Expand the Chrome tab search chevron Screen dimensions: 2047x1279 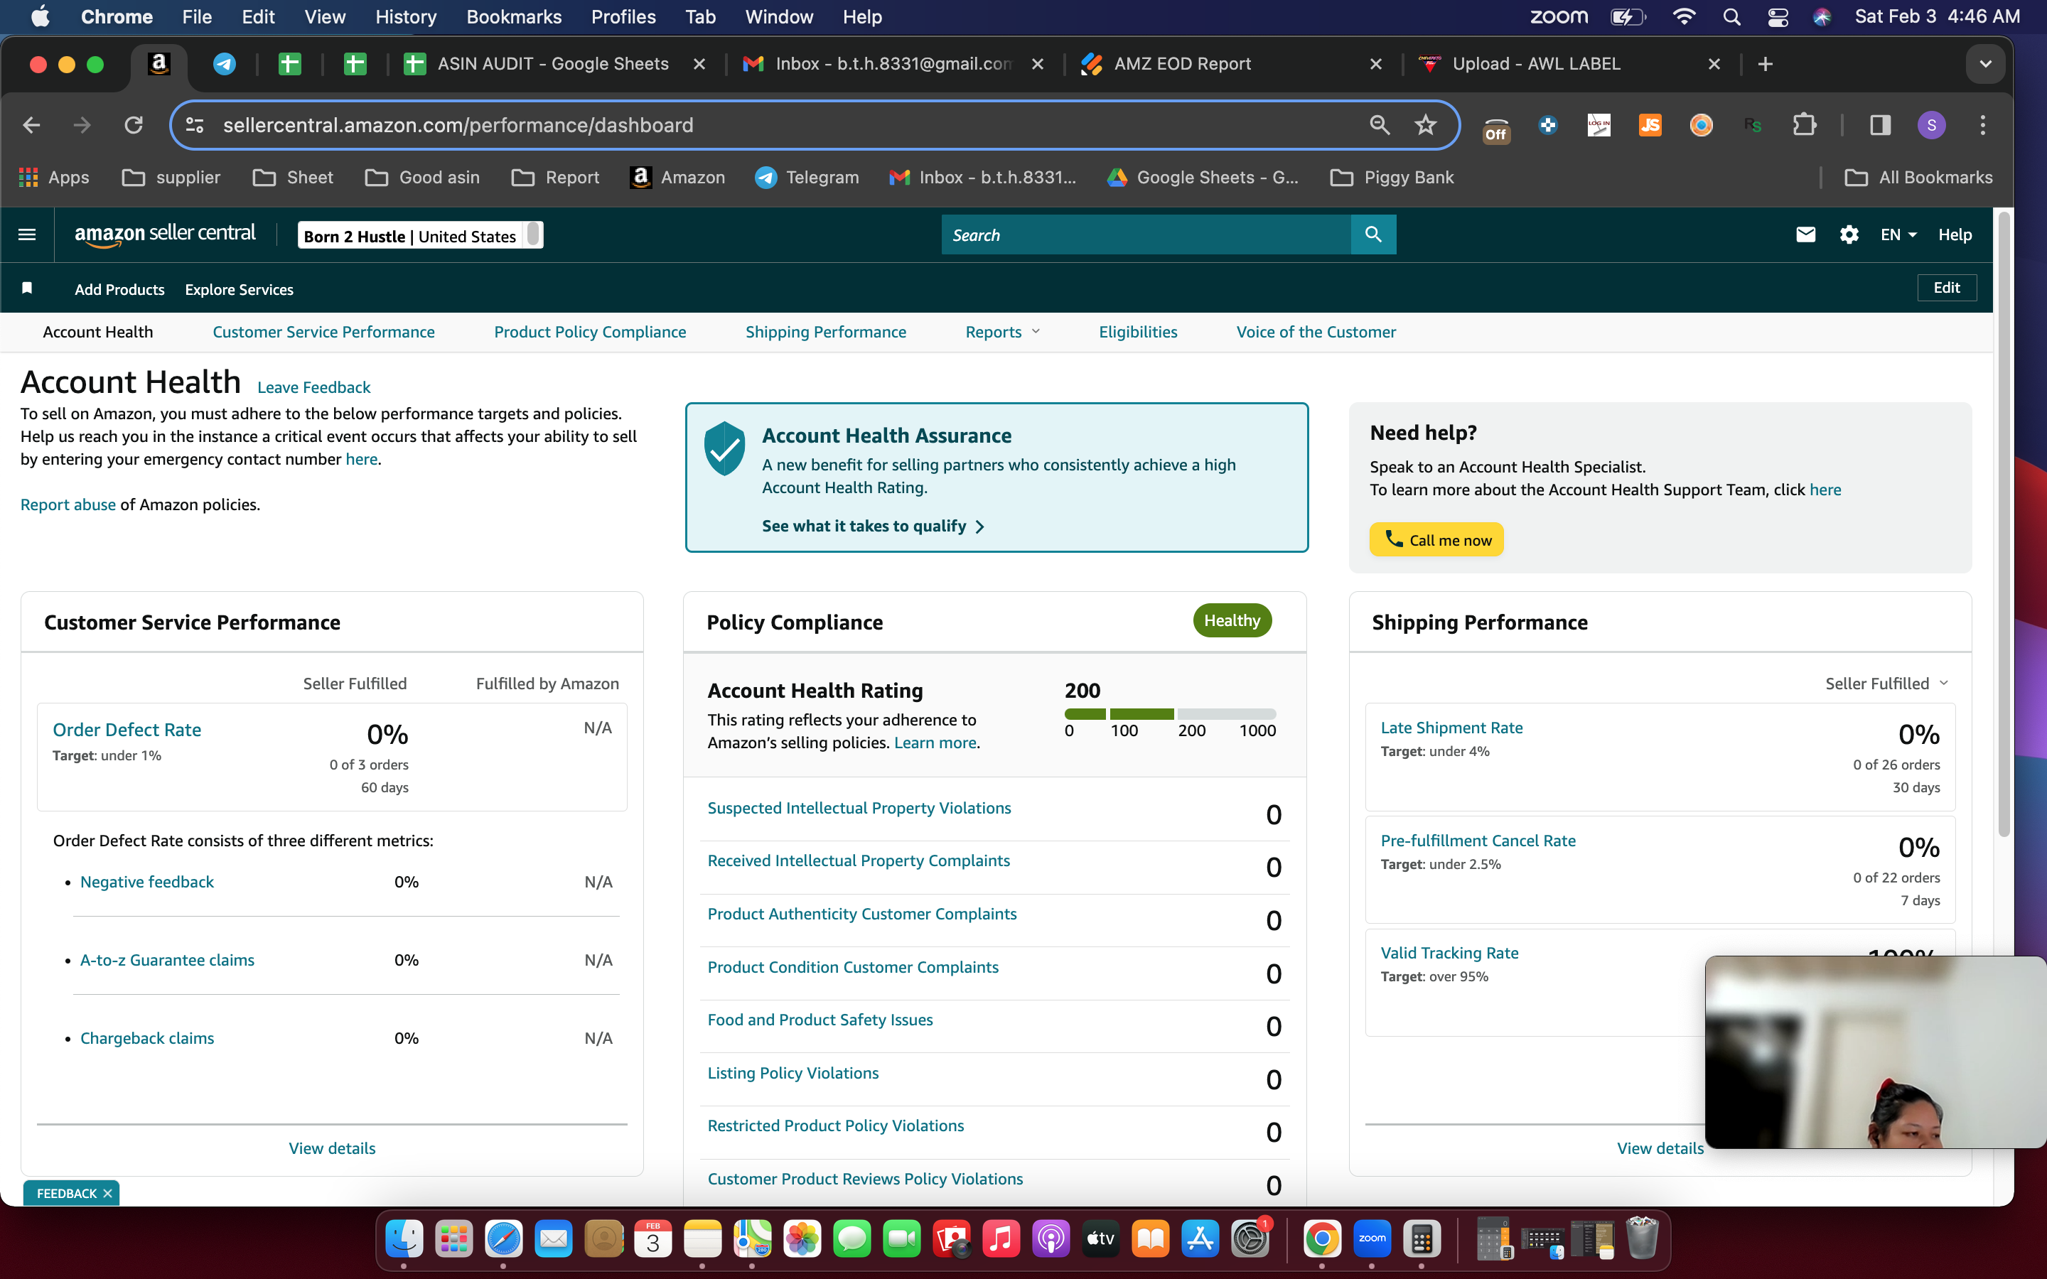[1985, 64]
